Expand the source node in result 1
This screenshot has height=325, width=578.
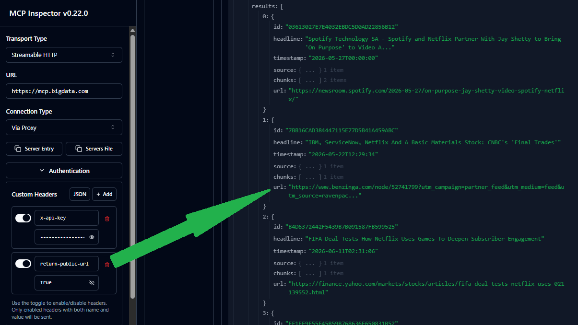[308, 166]
